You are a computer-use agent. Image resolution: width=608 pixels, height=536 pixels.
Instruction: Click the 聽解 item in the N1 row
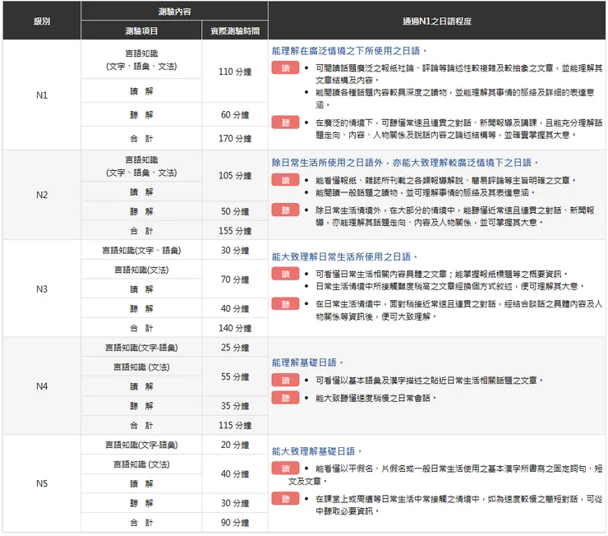[x=141, y=115]
